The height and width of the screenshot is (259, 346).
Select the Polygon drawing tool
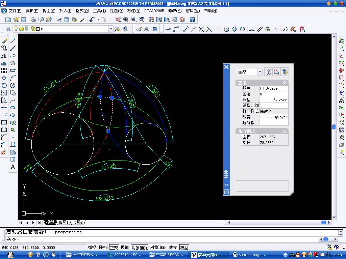pos(13,63)
